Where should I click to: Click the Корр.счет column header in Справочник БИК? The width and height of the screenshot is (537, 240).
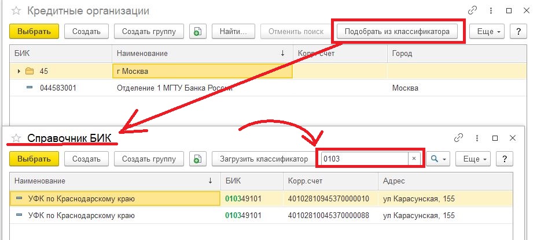331,181
